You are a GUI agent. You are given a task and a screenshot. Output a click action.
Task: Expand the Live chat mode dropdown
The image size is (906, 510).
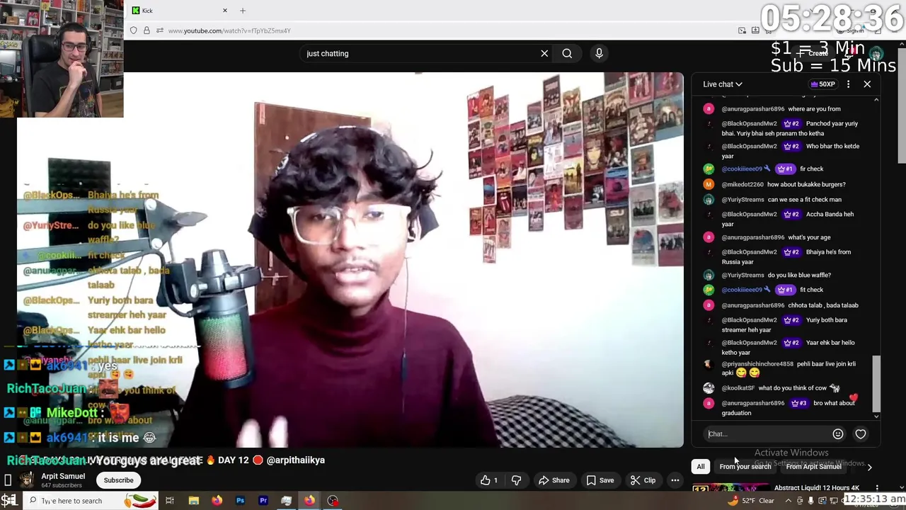[x=722, y=84]
